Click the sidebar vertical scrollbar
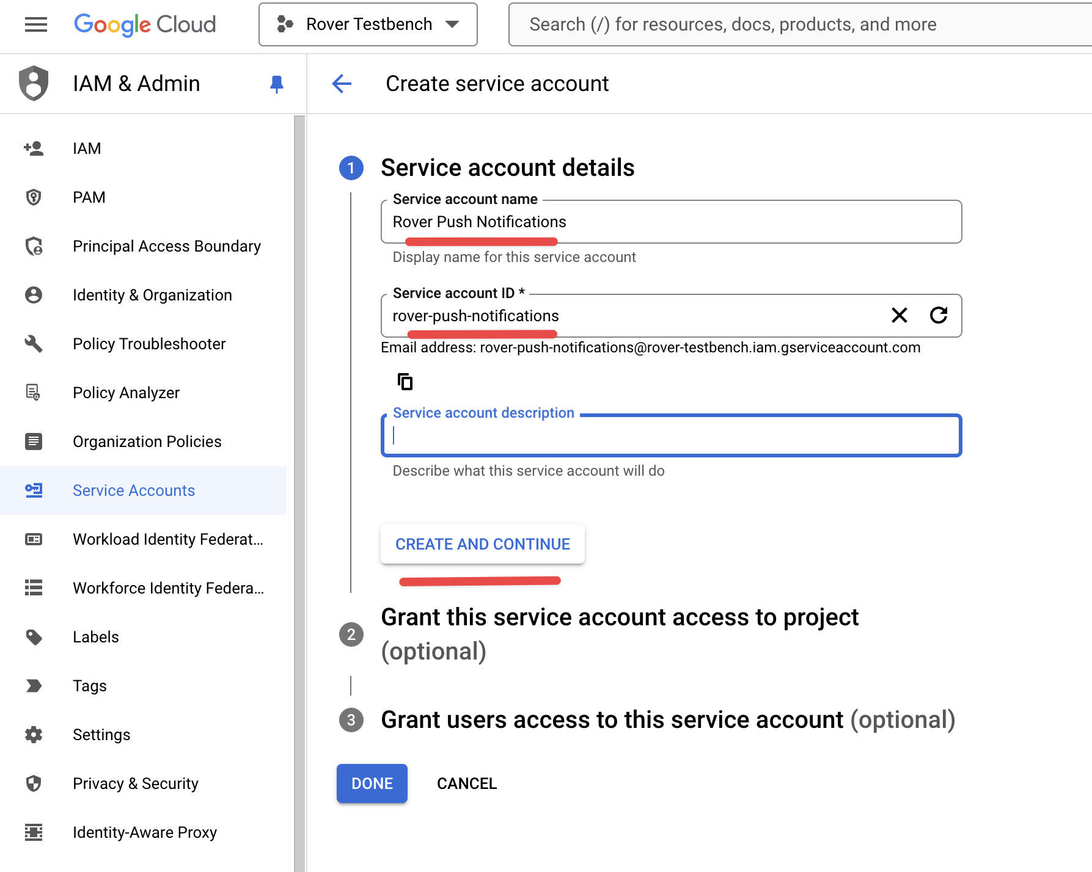 (299, 492)
